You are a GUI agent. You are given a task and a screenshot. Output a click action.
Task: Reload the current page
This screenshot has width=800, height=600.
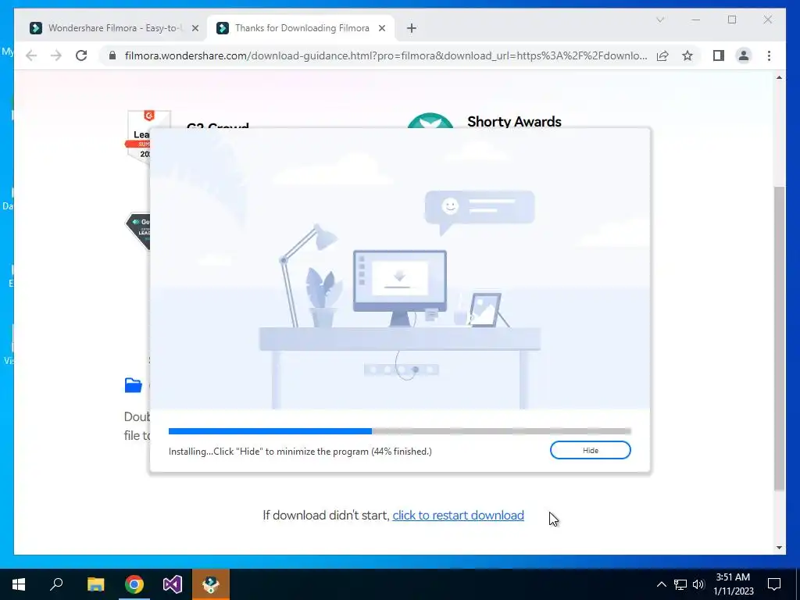click(x=81, y=55)
